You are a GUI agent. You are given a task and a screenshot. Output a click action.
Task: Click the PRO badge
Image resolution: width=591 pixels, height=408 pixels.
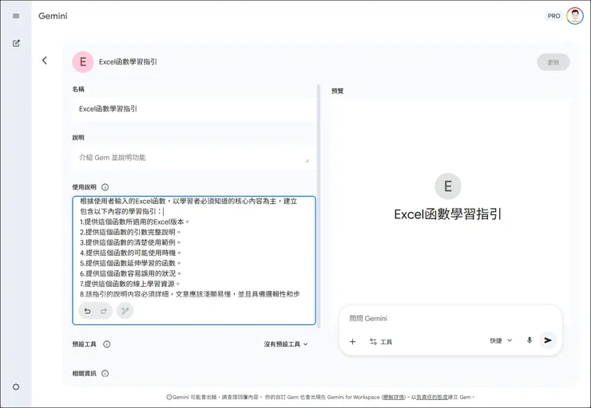coord(553,16)
